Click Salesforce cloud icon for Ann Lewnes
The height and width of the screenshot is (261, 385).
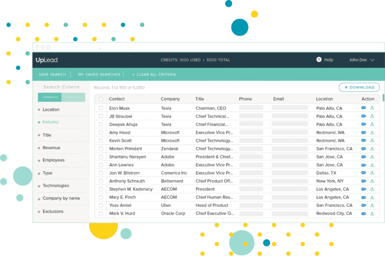(x=364, y=165)
